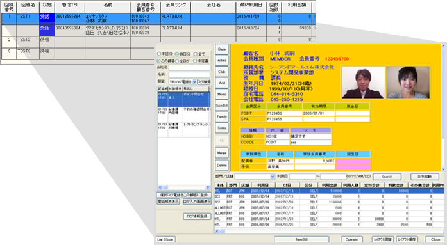Click the レイアウト保存 button

[x=407, y=240]
